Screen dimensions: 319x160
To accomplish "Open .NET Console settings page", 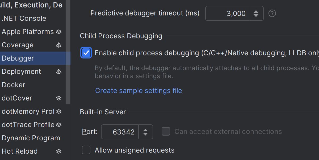I will pyautogui.click(x=24, y=19).
